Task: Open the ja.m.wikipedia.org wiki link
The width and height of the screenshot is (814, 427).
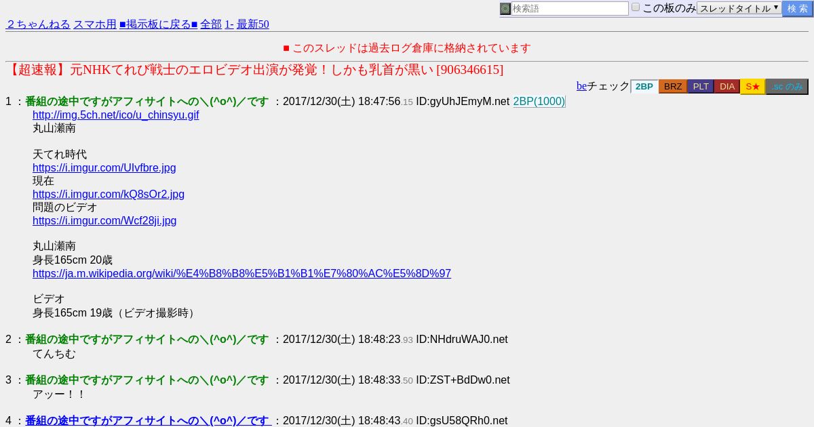Action: click(x=241, y=274)
